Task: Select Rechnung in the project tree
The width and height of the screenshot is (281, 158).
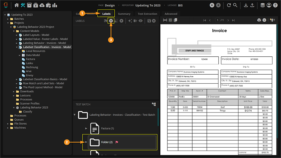Action: 32,67
